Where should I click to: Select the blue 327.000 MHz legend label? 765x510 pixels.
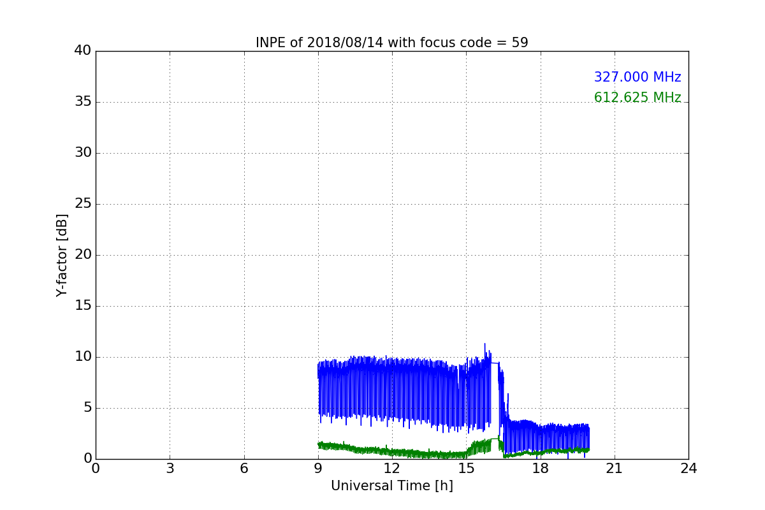tap(637, 77)
